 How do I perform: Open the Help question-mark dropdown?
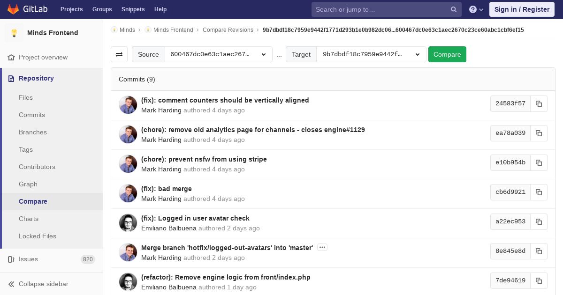[x=476, y=9]
